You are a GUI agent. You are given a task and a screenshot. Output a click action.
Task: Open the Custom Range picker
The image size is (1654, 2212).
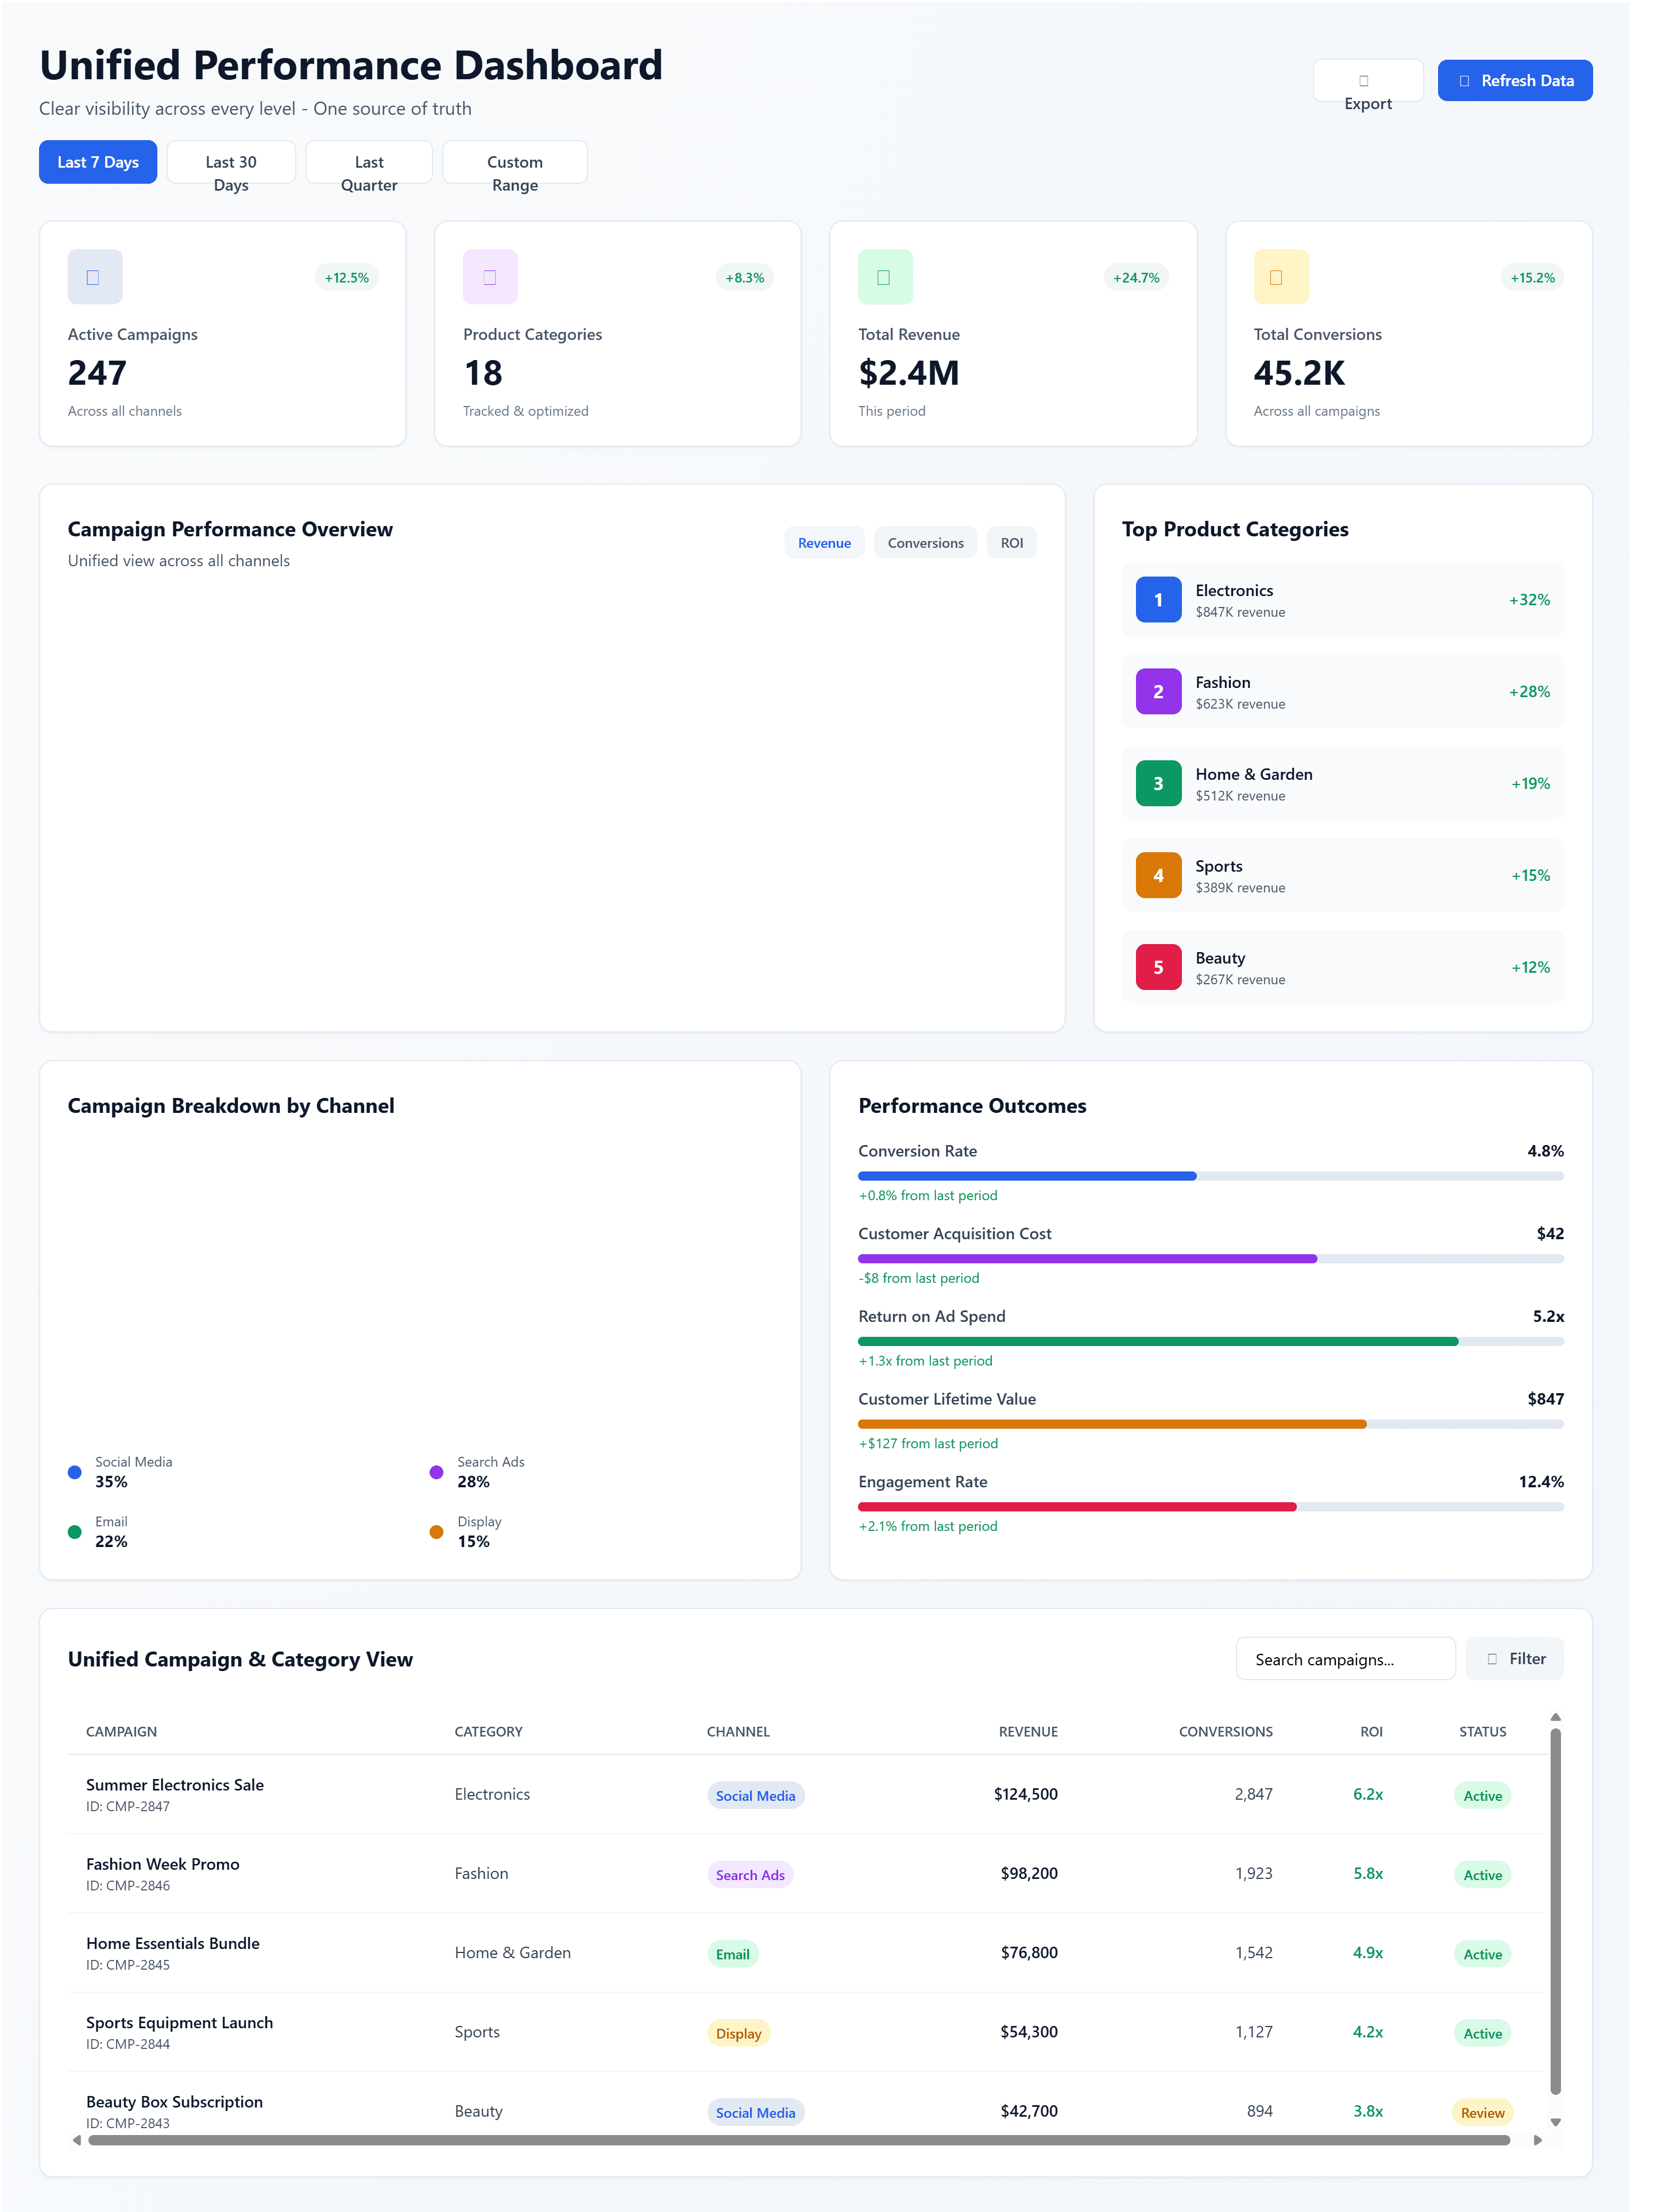(514, 163)
